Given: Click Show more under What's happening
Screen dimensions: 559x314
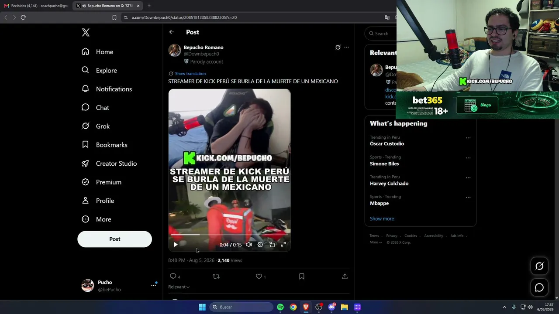Looking at the screenshot, I should (x=382, y=219).
